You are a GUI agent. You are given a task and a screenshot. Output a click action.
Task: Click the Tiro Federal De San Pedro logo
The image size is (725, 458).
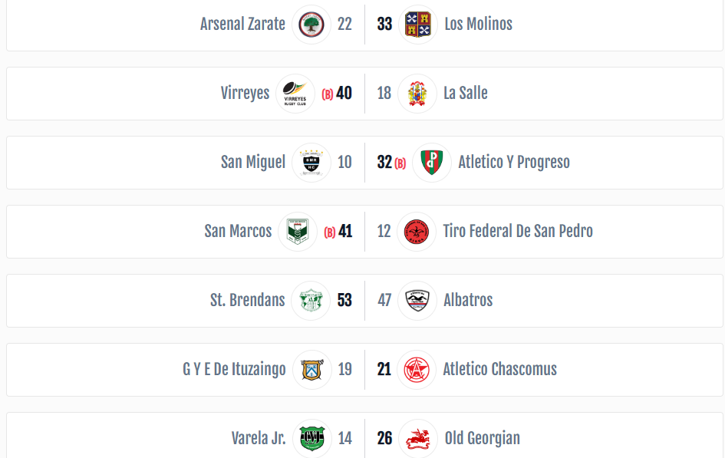[416, 232]
